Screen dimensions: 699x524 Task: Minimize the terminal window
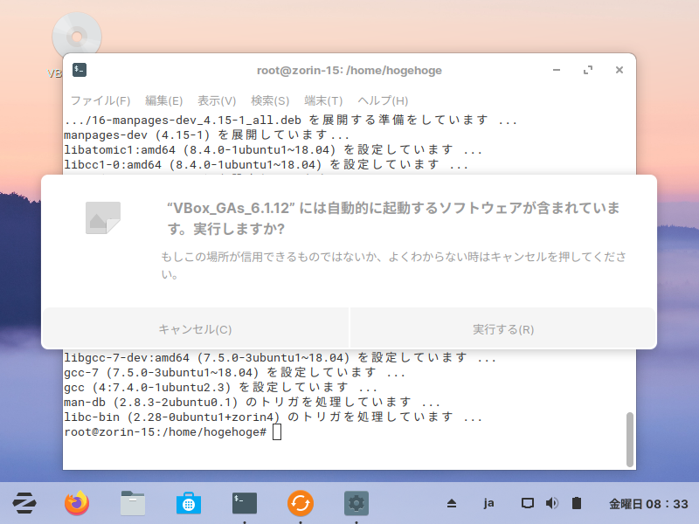[557, 70]
